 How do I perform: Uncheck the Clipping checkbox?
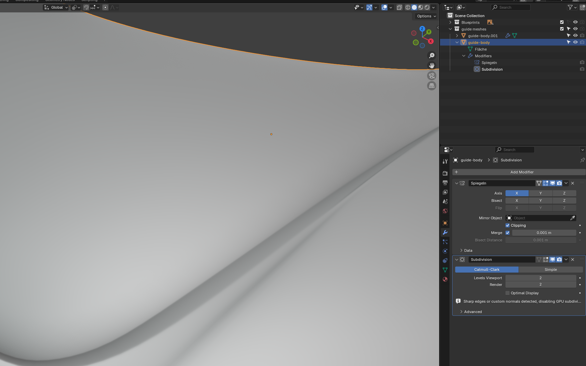click(x=508, y=225)
